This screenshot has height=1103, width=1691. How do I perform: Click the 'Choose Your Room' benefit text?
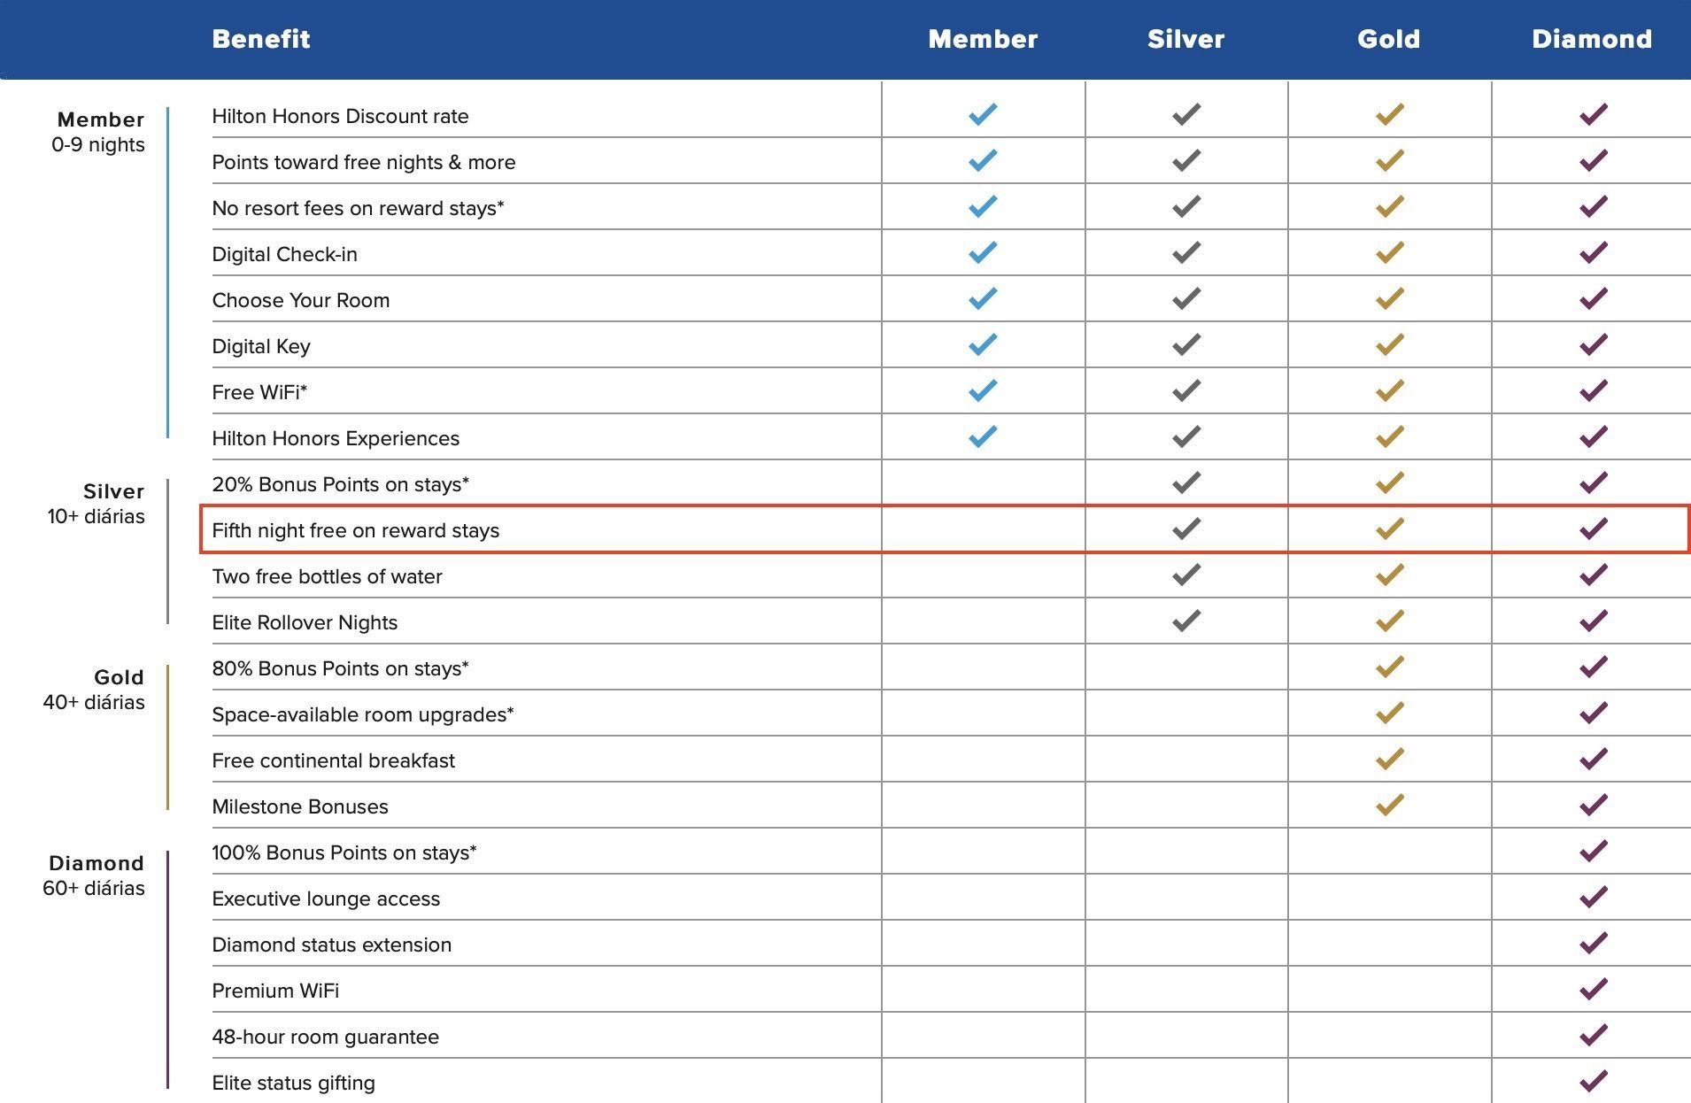tap(301, 300)
